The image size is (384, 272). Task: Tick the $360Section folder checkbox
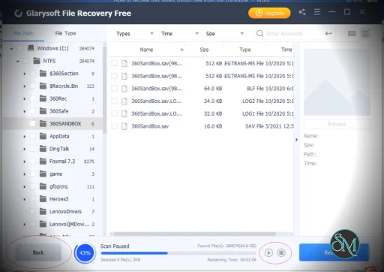(x=32, y=74)
